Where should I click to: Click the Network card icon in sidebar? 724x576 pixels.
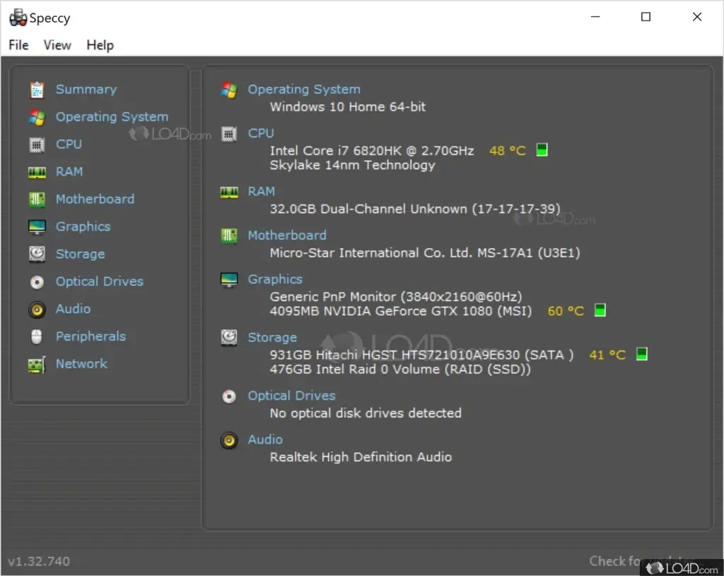click(x=37, y=364)
